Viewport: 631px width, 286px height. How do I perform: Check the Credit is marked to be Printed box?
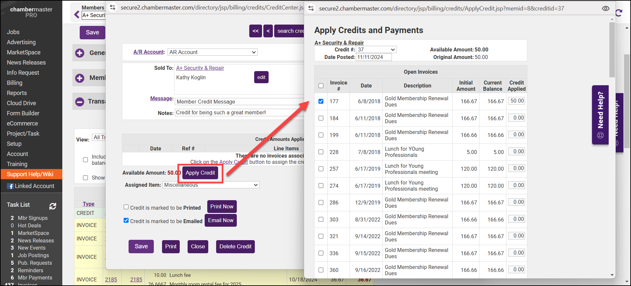click(126, 207)
